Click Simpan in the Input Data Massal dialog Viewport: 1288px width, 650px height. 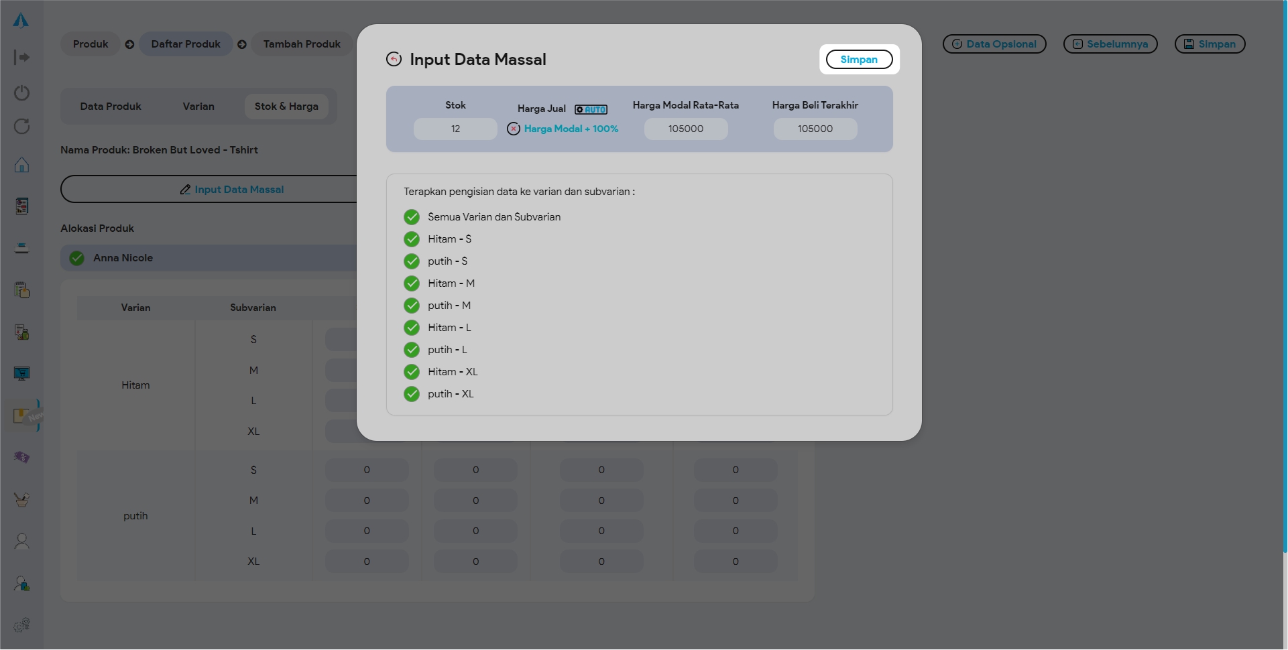(x=859, y=60)
